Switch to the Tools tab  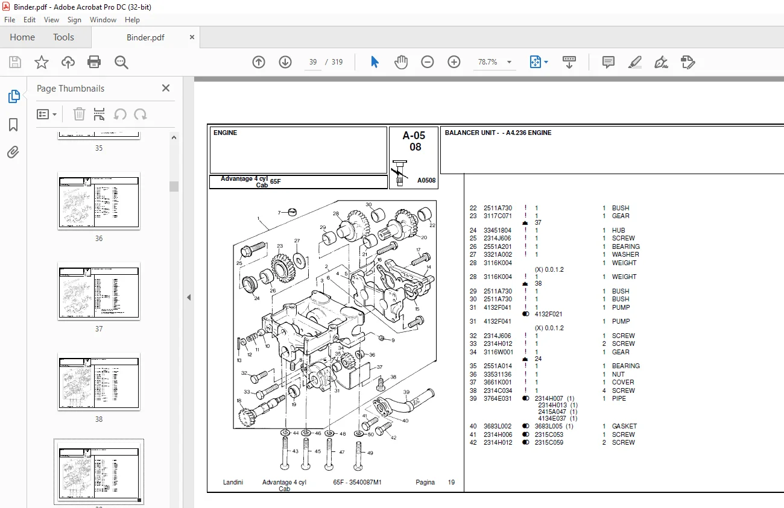coord(63,37)
